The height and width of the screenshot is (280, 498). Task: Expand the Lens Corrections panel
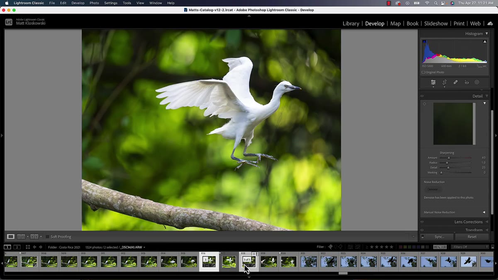coord(487,222)
